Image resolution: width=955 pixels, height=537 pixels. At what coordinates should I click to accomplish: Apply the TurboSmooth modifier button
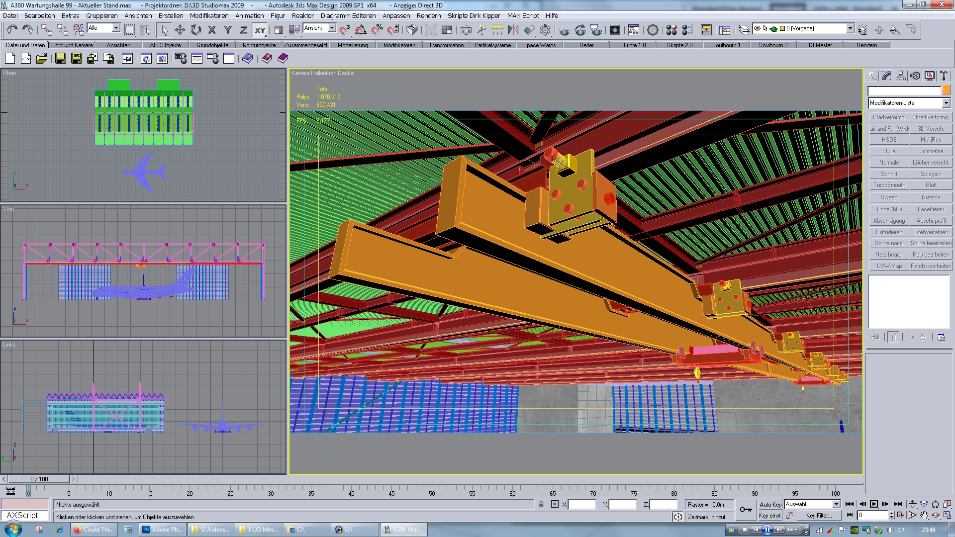click(889, 185)
